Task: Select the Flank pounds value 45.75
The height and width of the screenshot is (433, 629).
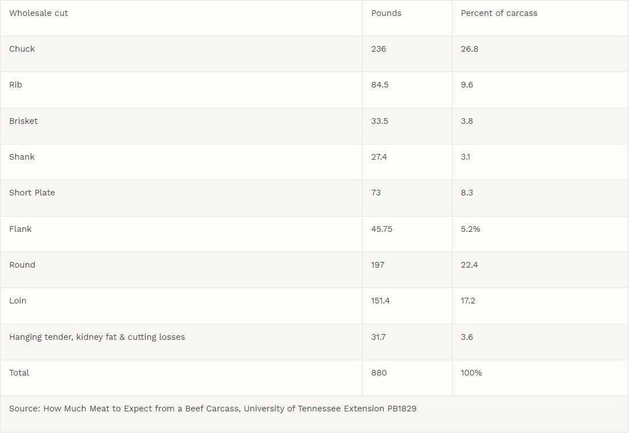Action: [x=381, y=229]
